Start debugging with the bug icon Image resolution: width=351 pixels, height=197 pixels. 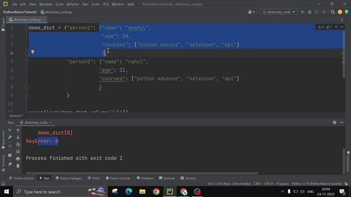309,12
